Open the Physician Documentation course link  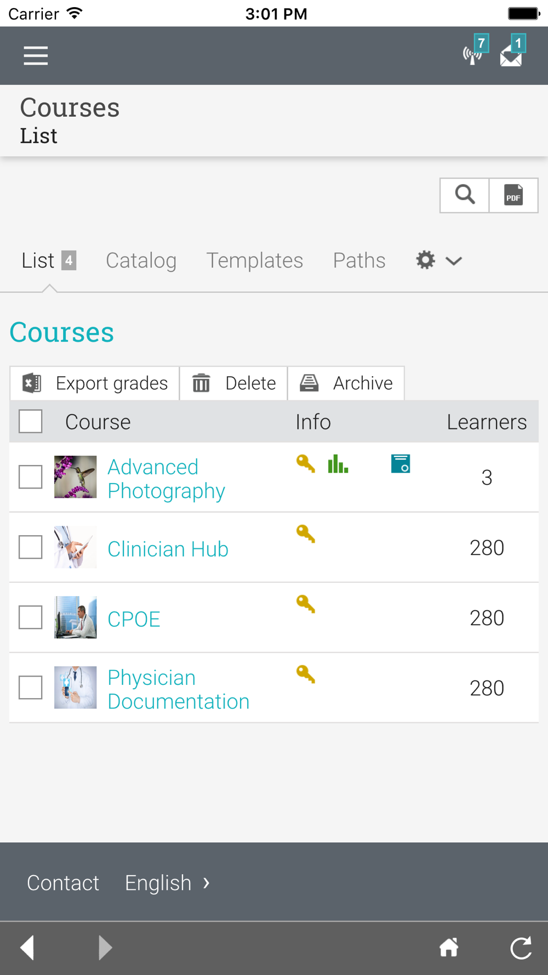click(179, 689)
